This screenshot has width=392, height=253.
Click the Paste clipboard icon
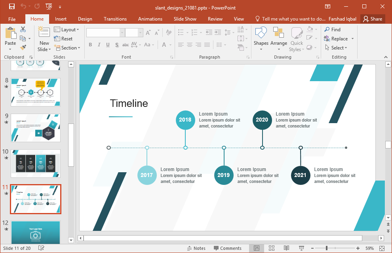click(x=10, y=33)
